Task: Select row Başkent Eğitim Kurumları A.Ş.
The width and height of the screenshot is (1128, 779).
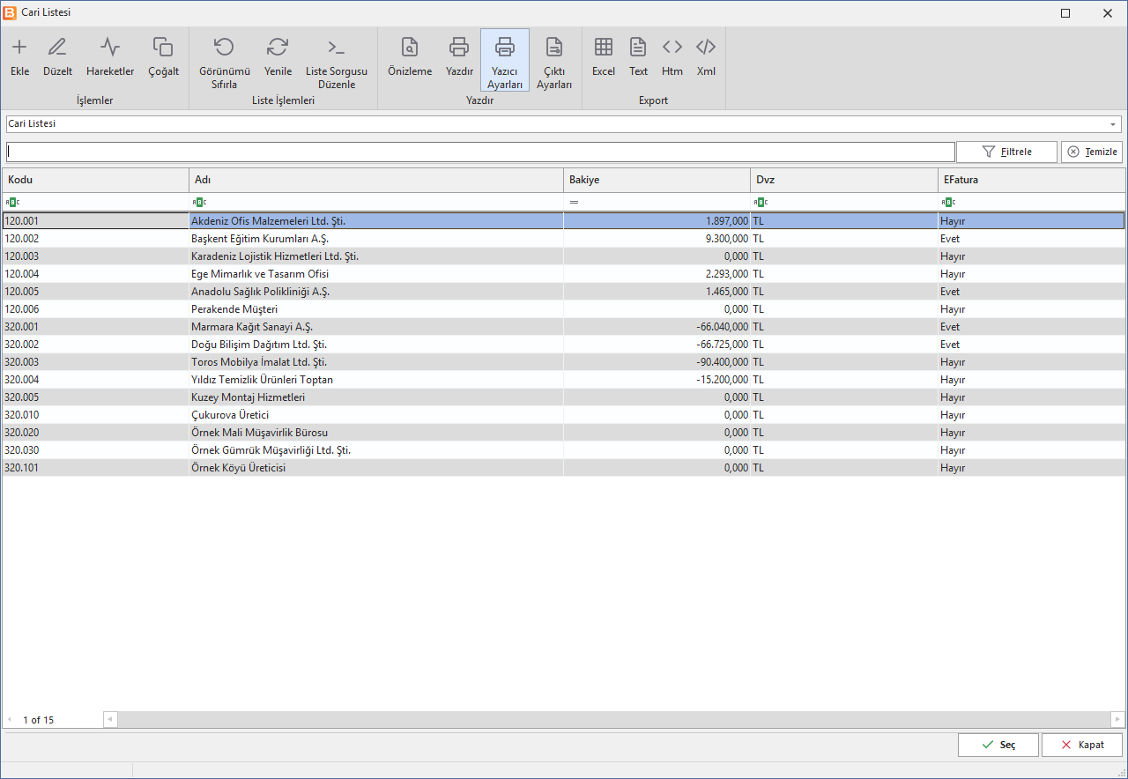Action: [563, 239]
